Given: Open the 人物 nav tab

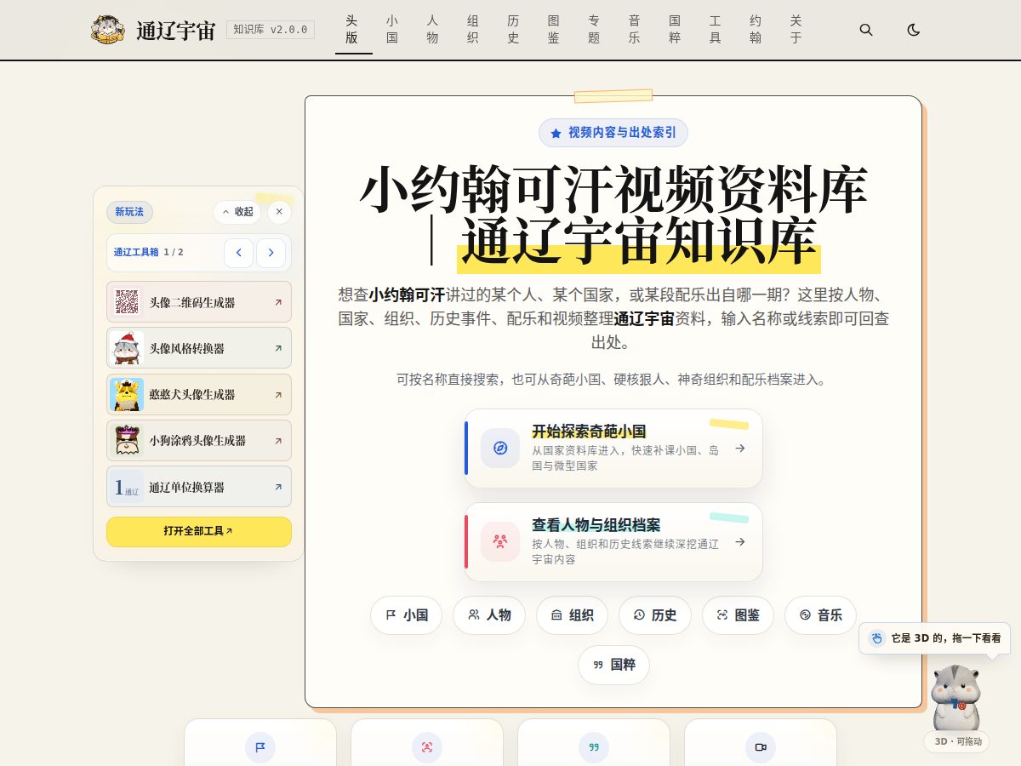Looking at the screenshot, I should coord(432,30).
